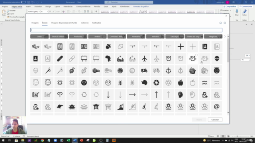
Task: Select the thin plus sign icon
Action: click(x=192, y=46)
